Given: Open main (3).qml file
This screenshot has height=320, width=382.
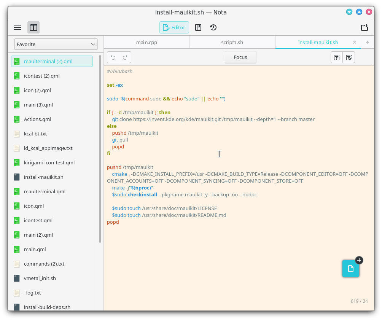Looking at the screenshot, I should coord(52,105).
